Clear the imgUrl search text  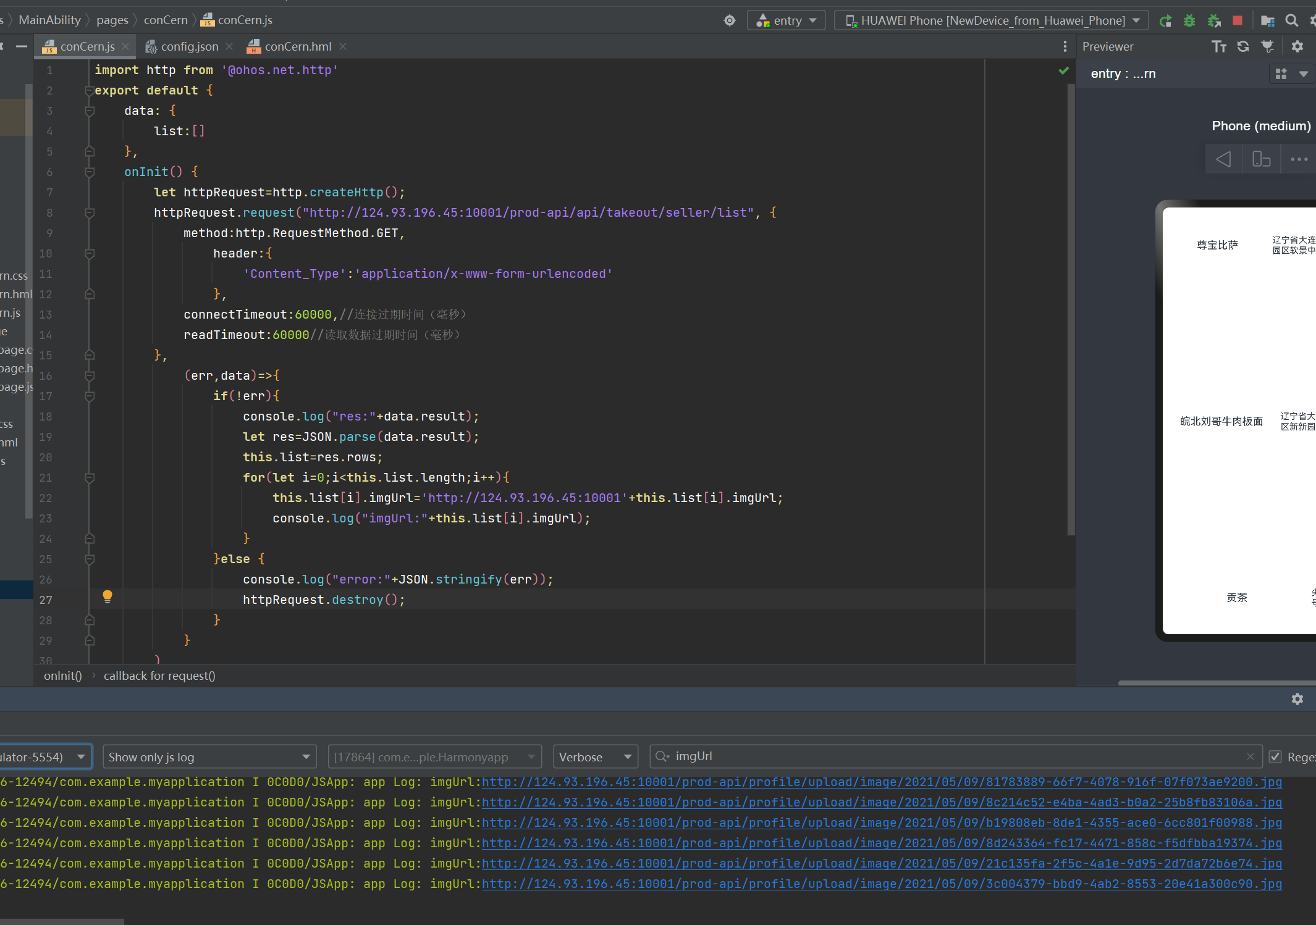tap(1250, 756)
